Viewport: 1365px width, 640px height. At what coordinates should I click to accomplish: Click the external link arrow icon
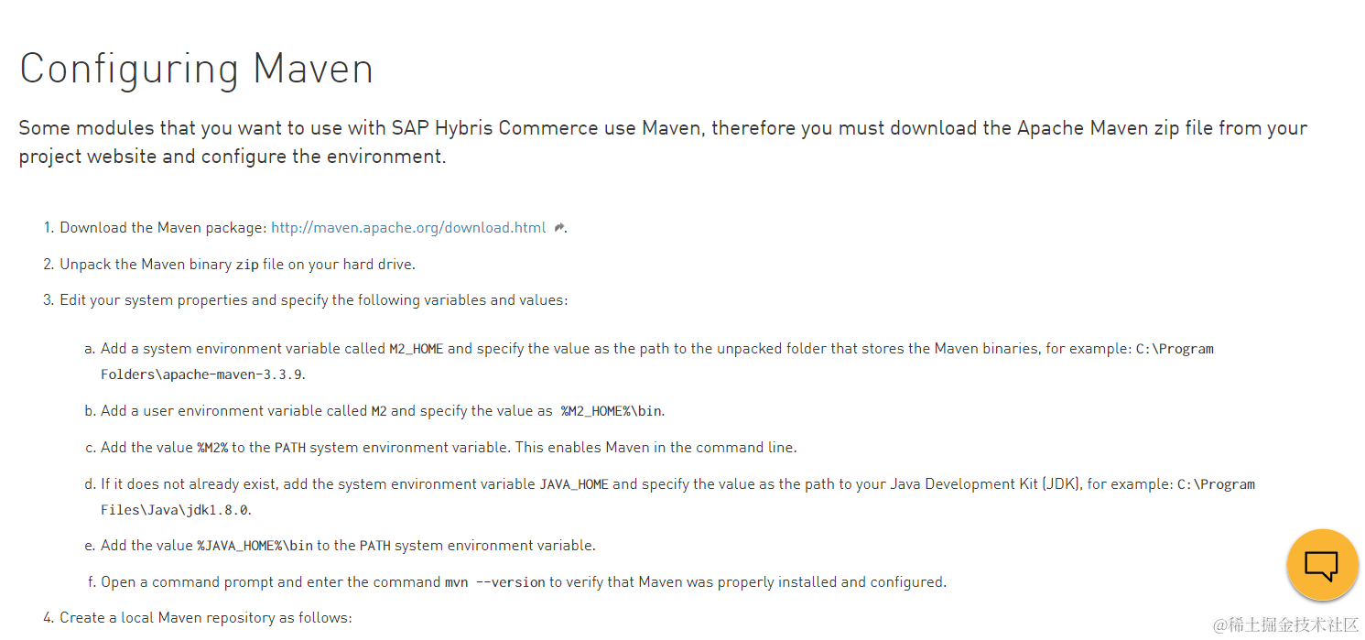pyautogui.click(x=559, y=228)
